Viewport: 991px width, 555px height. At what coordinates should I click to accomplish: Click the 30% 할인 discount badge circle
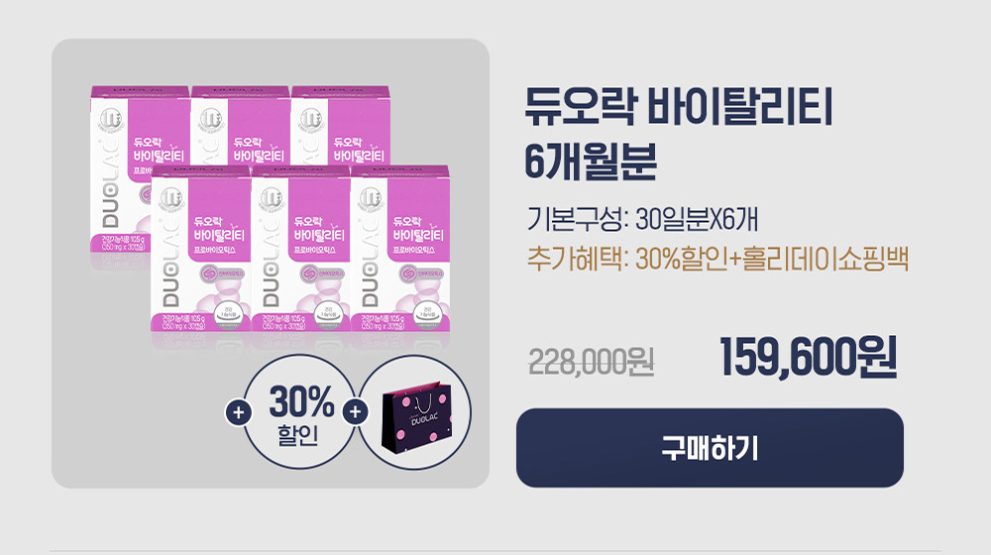point(301,412)
